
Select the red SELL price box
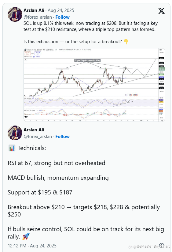pyautogui.click(x=27, y=53)
